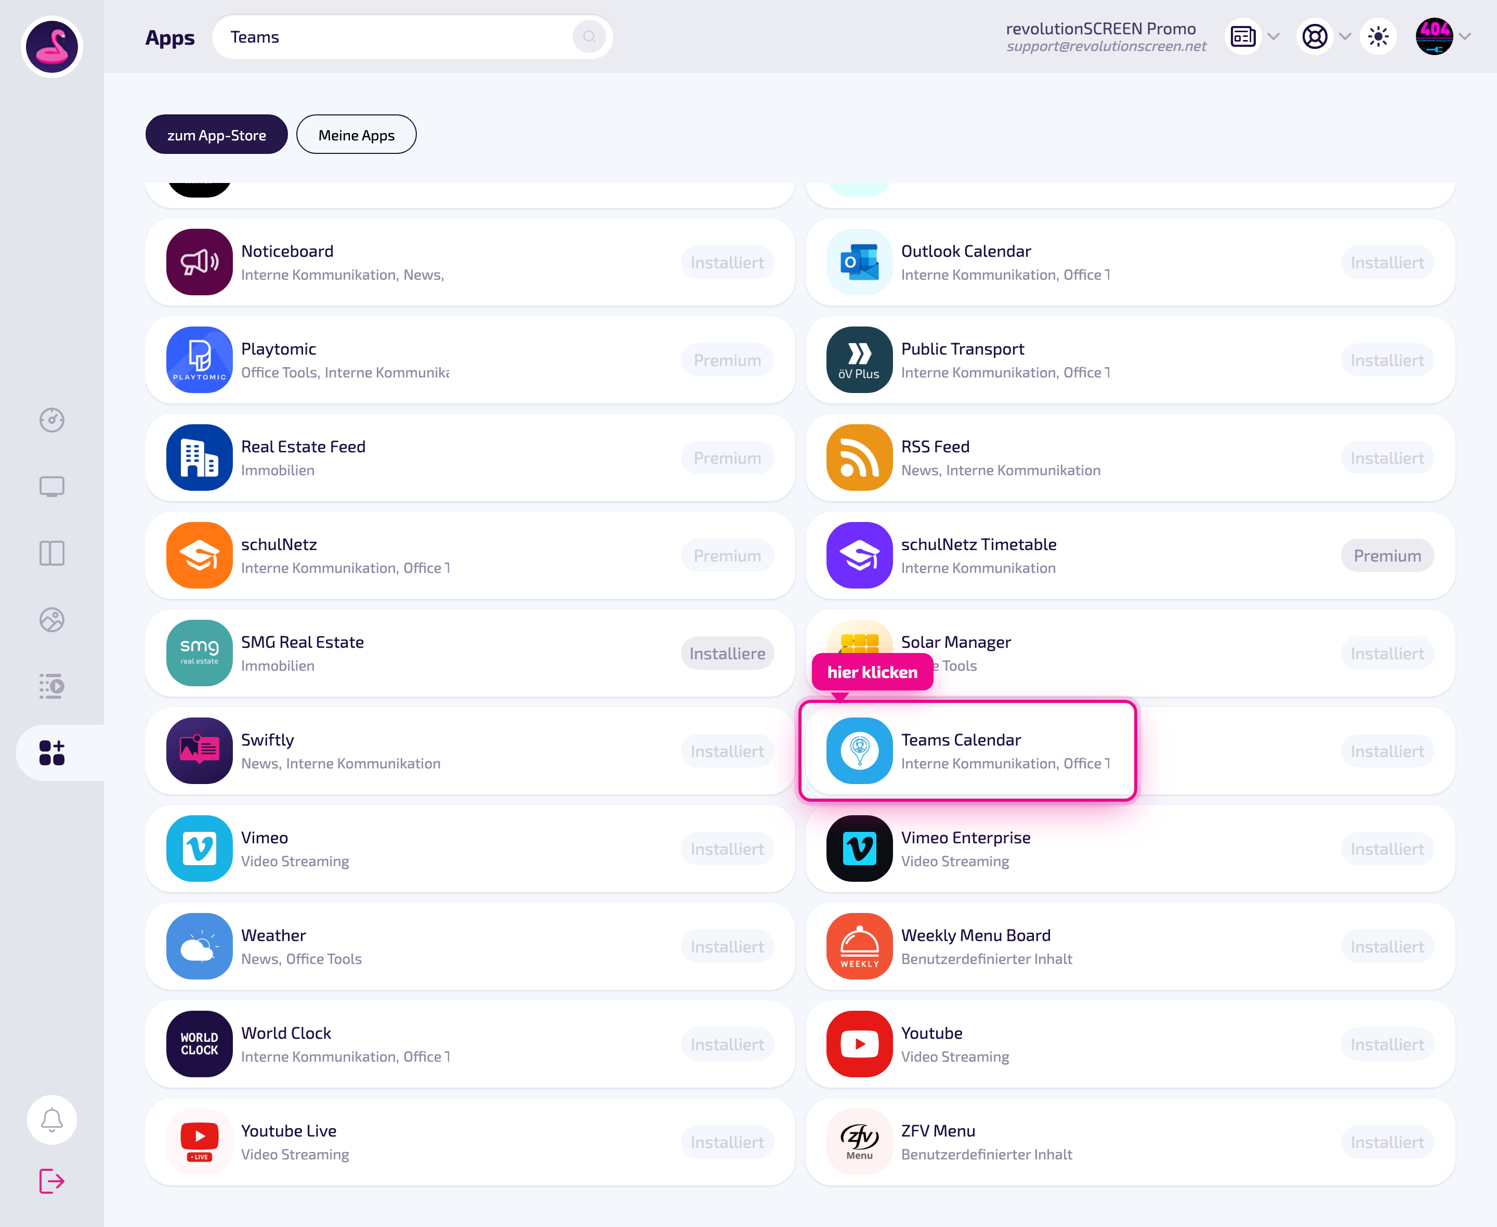Screen dimensions: 1497x1227
Task: Click Premium badge for schulNetz
Action: point(727,556)
